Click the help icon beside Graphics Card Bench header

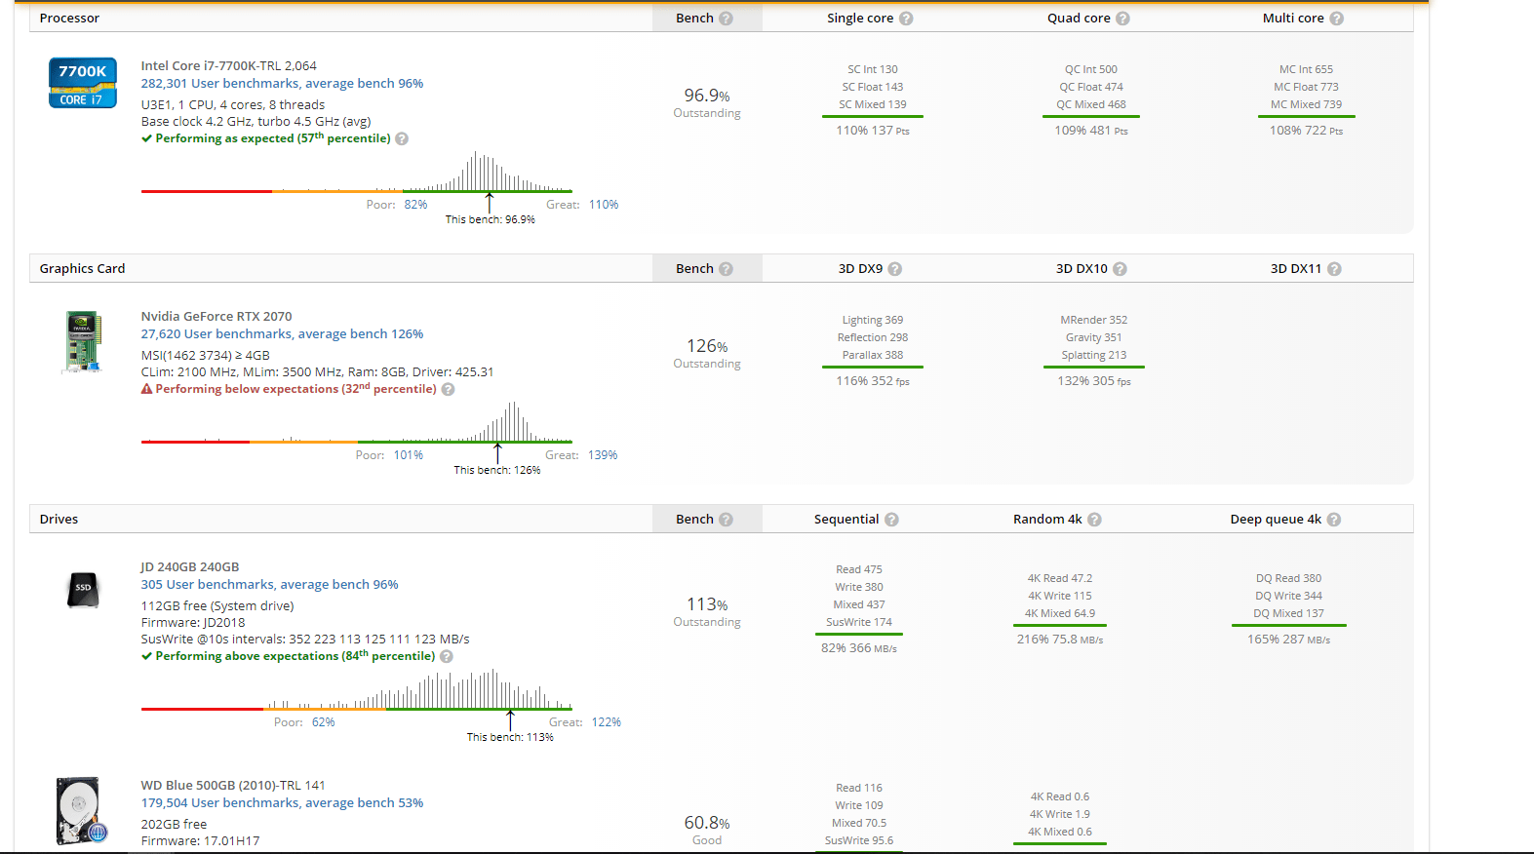point(726,269)
